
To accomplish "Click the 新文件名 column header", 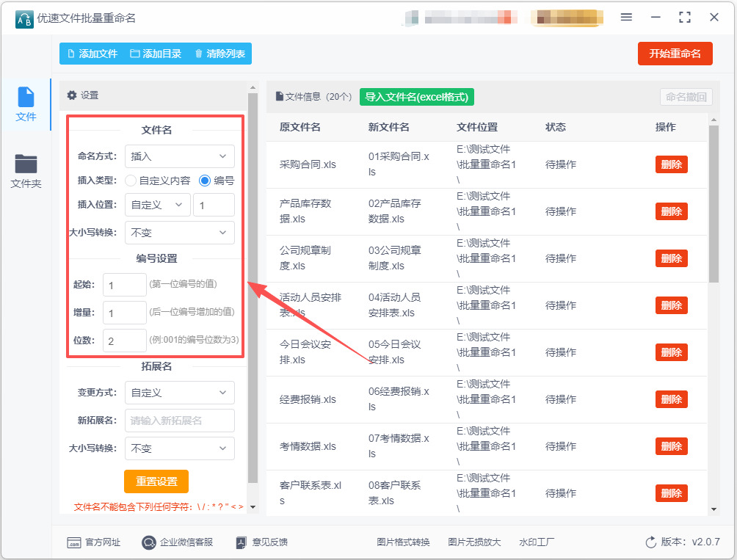I will pyautogui.click(x=389, y=127).
